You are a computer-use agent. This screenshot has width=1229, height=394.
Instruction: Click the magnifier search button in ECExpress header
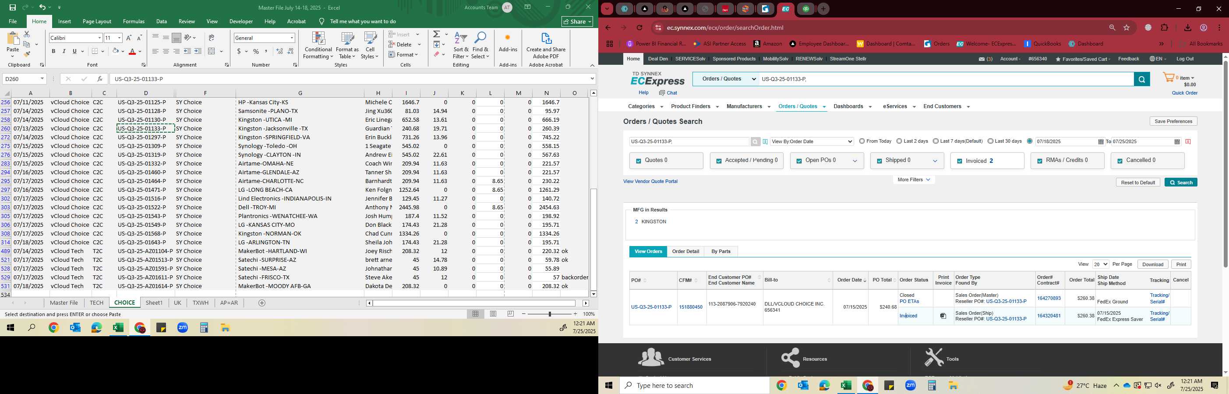tap(1142, 79)
